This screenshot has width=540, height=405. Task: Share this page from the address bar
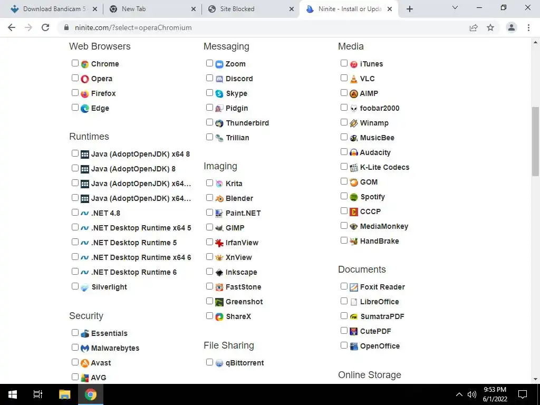pos(474,27)
